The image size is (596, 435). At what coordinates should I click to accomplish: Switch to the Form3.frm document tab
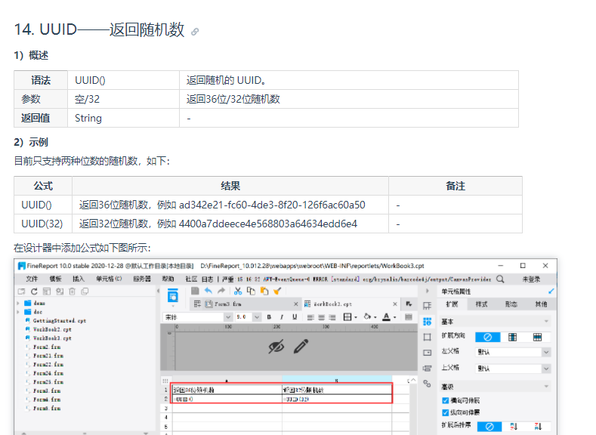click(227, 304)
